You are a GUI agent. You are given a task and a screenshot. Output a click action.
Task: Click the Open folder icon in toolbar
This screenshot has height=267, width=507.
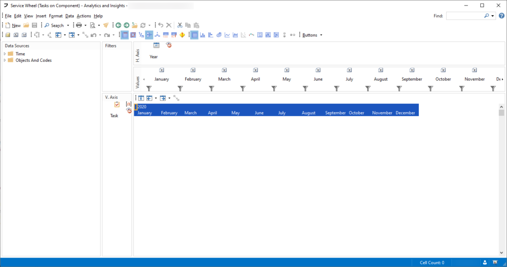[x=26, y=25]
